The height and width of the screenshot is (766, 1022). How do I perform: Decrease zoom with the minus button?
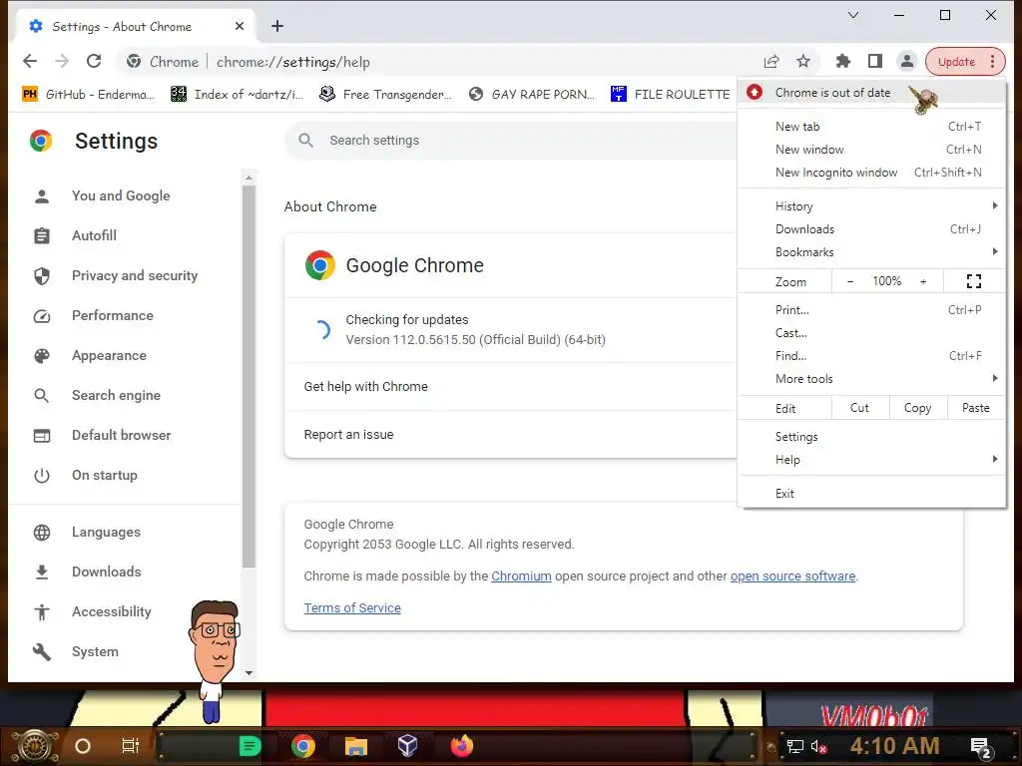pyautogui.click(x=850, y=281)
